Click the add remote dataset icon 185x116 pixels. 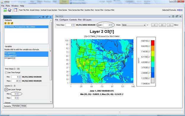12,23
